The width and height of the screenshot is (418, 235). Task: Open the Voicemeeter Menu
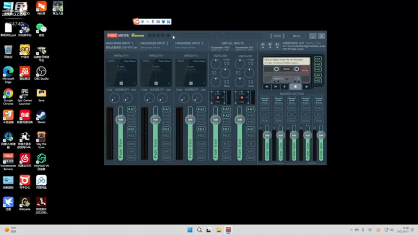(x=296, y=36)
